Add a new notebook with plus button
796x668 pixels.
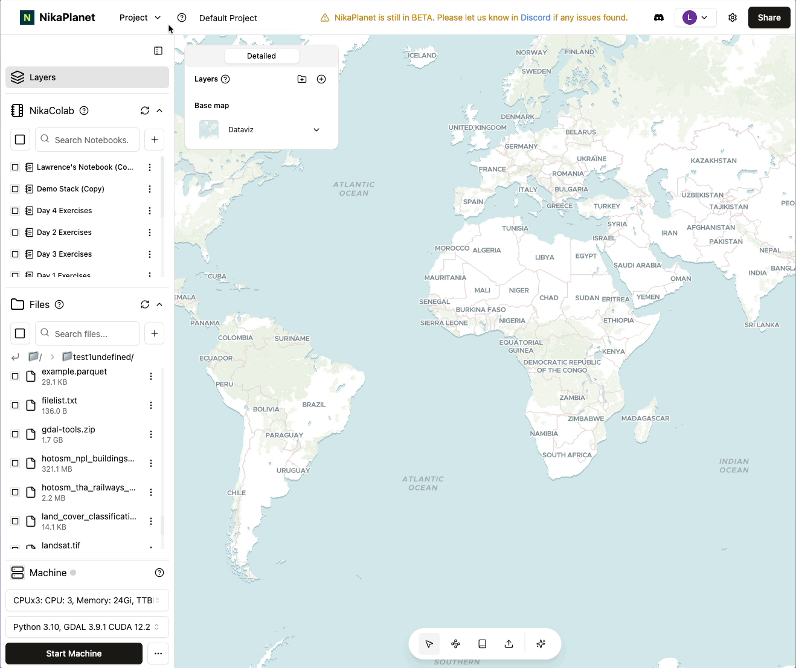tap(155, 140)
